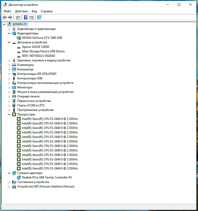Expand Порты (COM и LPT) node
This screenshot has height=211, width=198.
9,106
